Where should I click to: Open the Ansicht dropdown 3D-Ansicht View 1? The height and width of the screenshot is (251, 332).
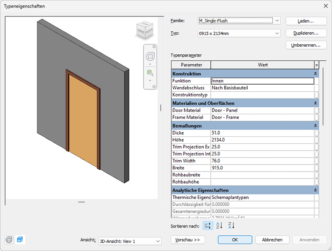130,241
